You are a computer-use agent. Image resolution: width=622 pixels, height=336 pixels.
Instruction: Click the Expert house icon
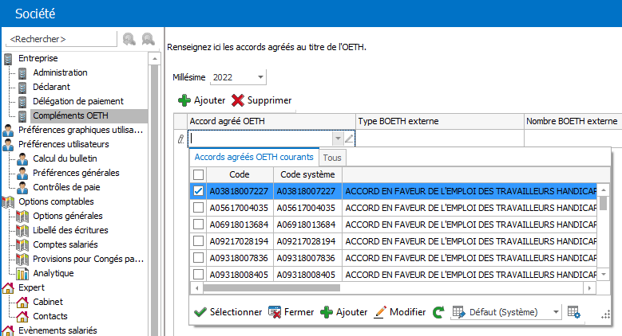tap(8, 287)
